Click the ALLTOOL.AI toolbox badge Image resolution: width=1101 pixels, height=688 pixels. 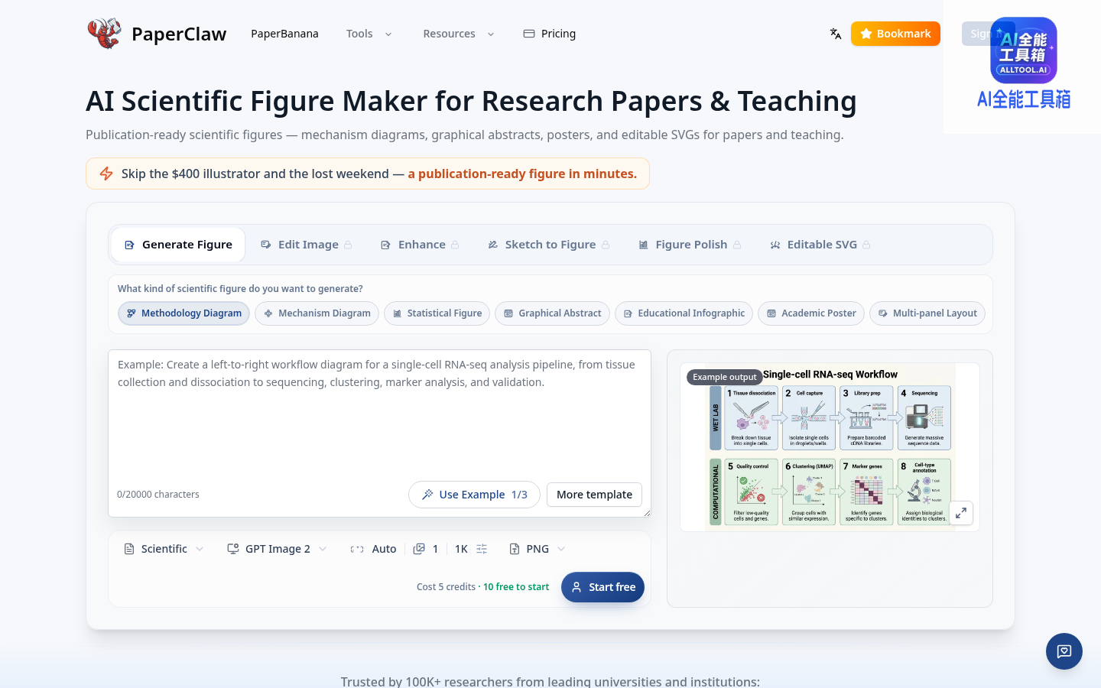click(x=1024, y=50)
